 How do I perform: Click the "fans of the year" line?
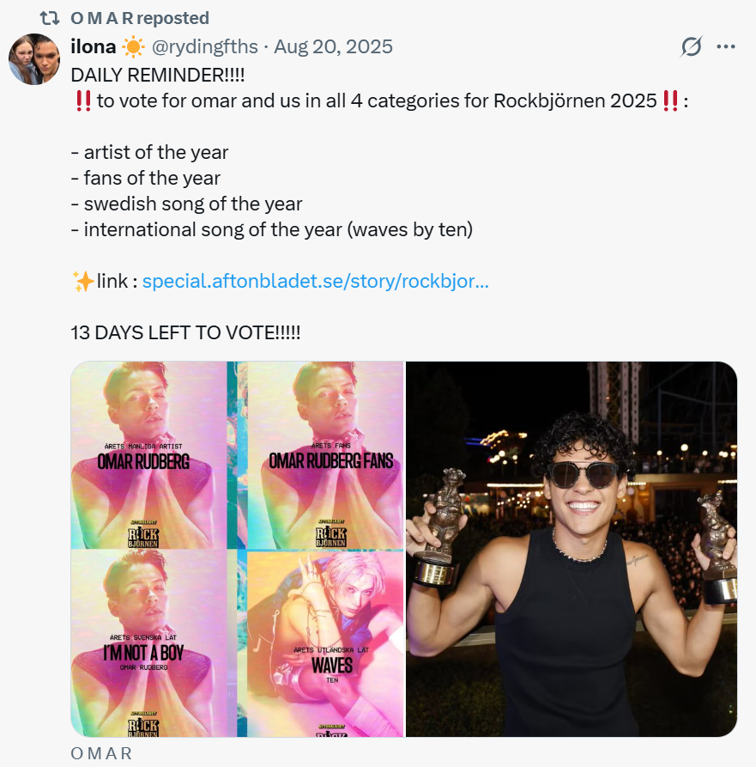[145, 179]
